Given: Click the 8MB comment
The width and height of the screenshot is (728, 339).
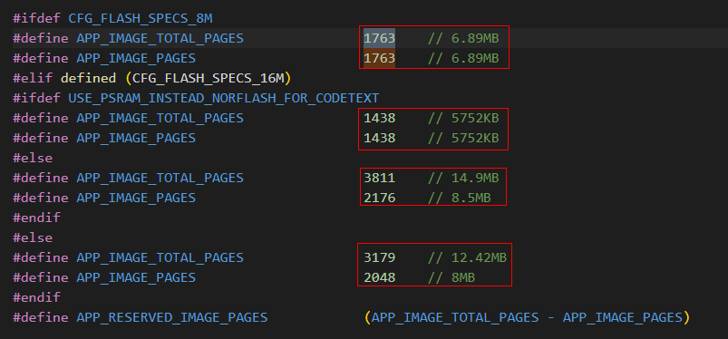Looking at the screenshot, I should [x=451, y=277].
